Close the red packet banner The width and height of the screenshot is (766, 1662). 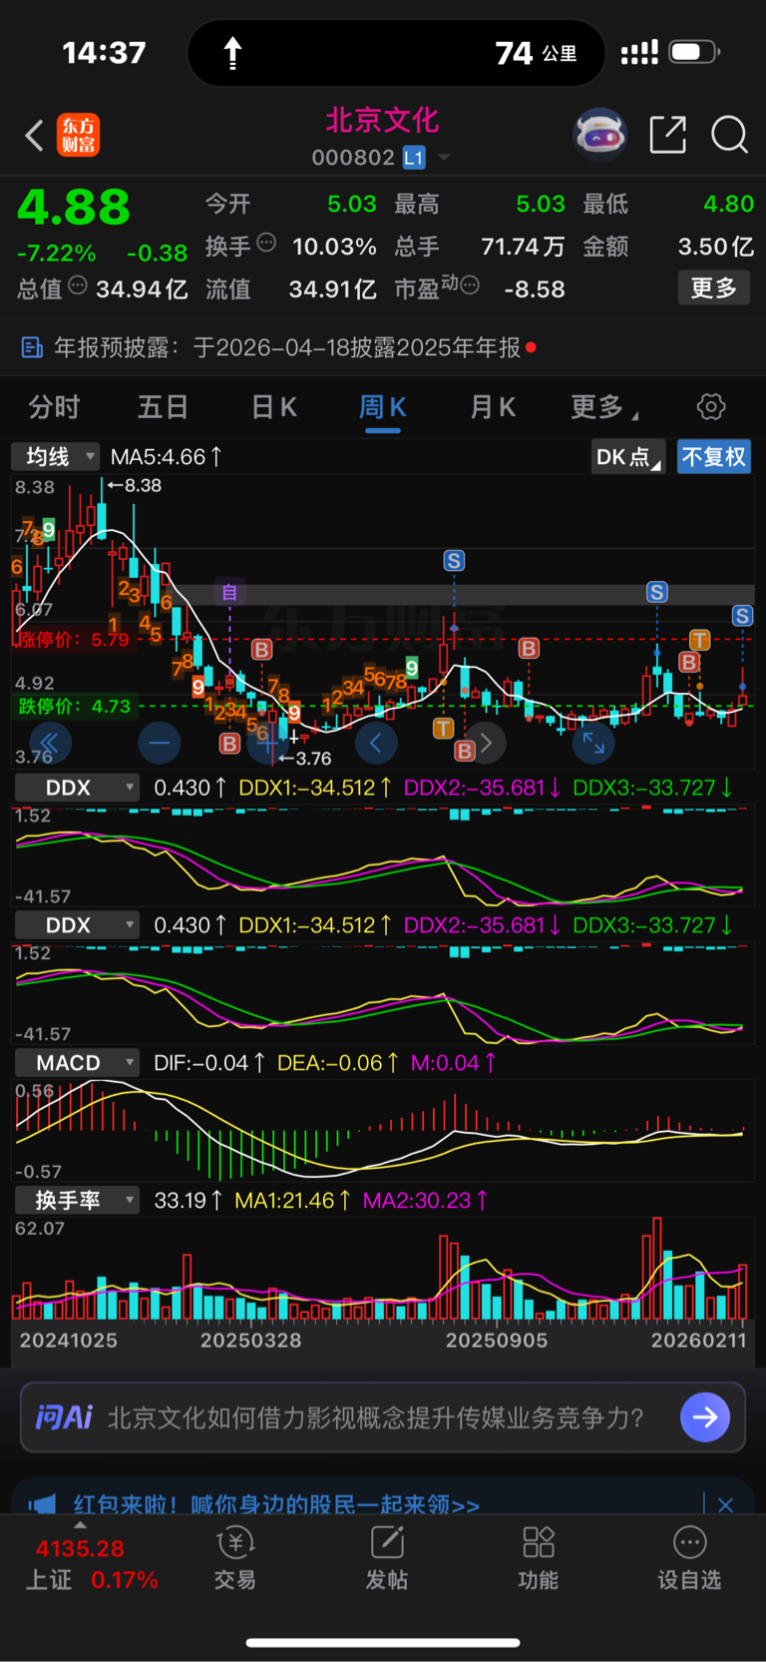725,1504
